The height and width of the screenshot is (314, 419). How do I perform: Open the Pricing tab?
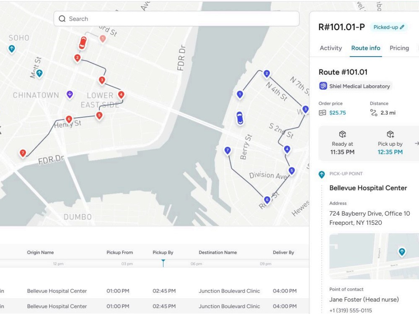click(x=399, y=48)
